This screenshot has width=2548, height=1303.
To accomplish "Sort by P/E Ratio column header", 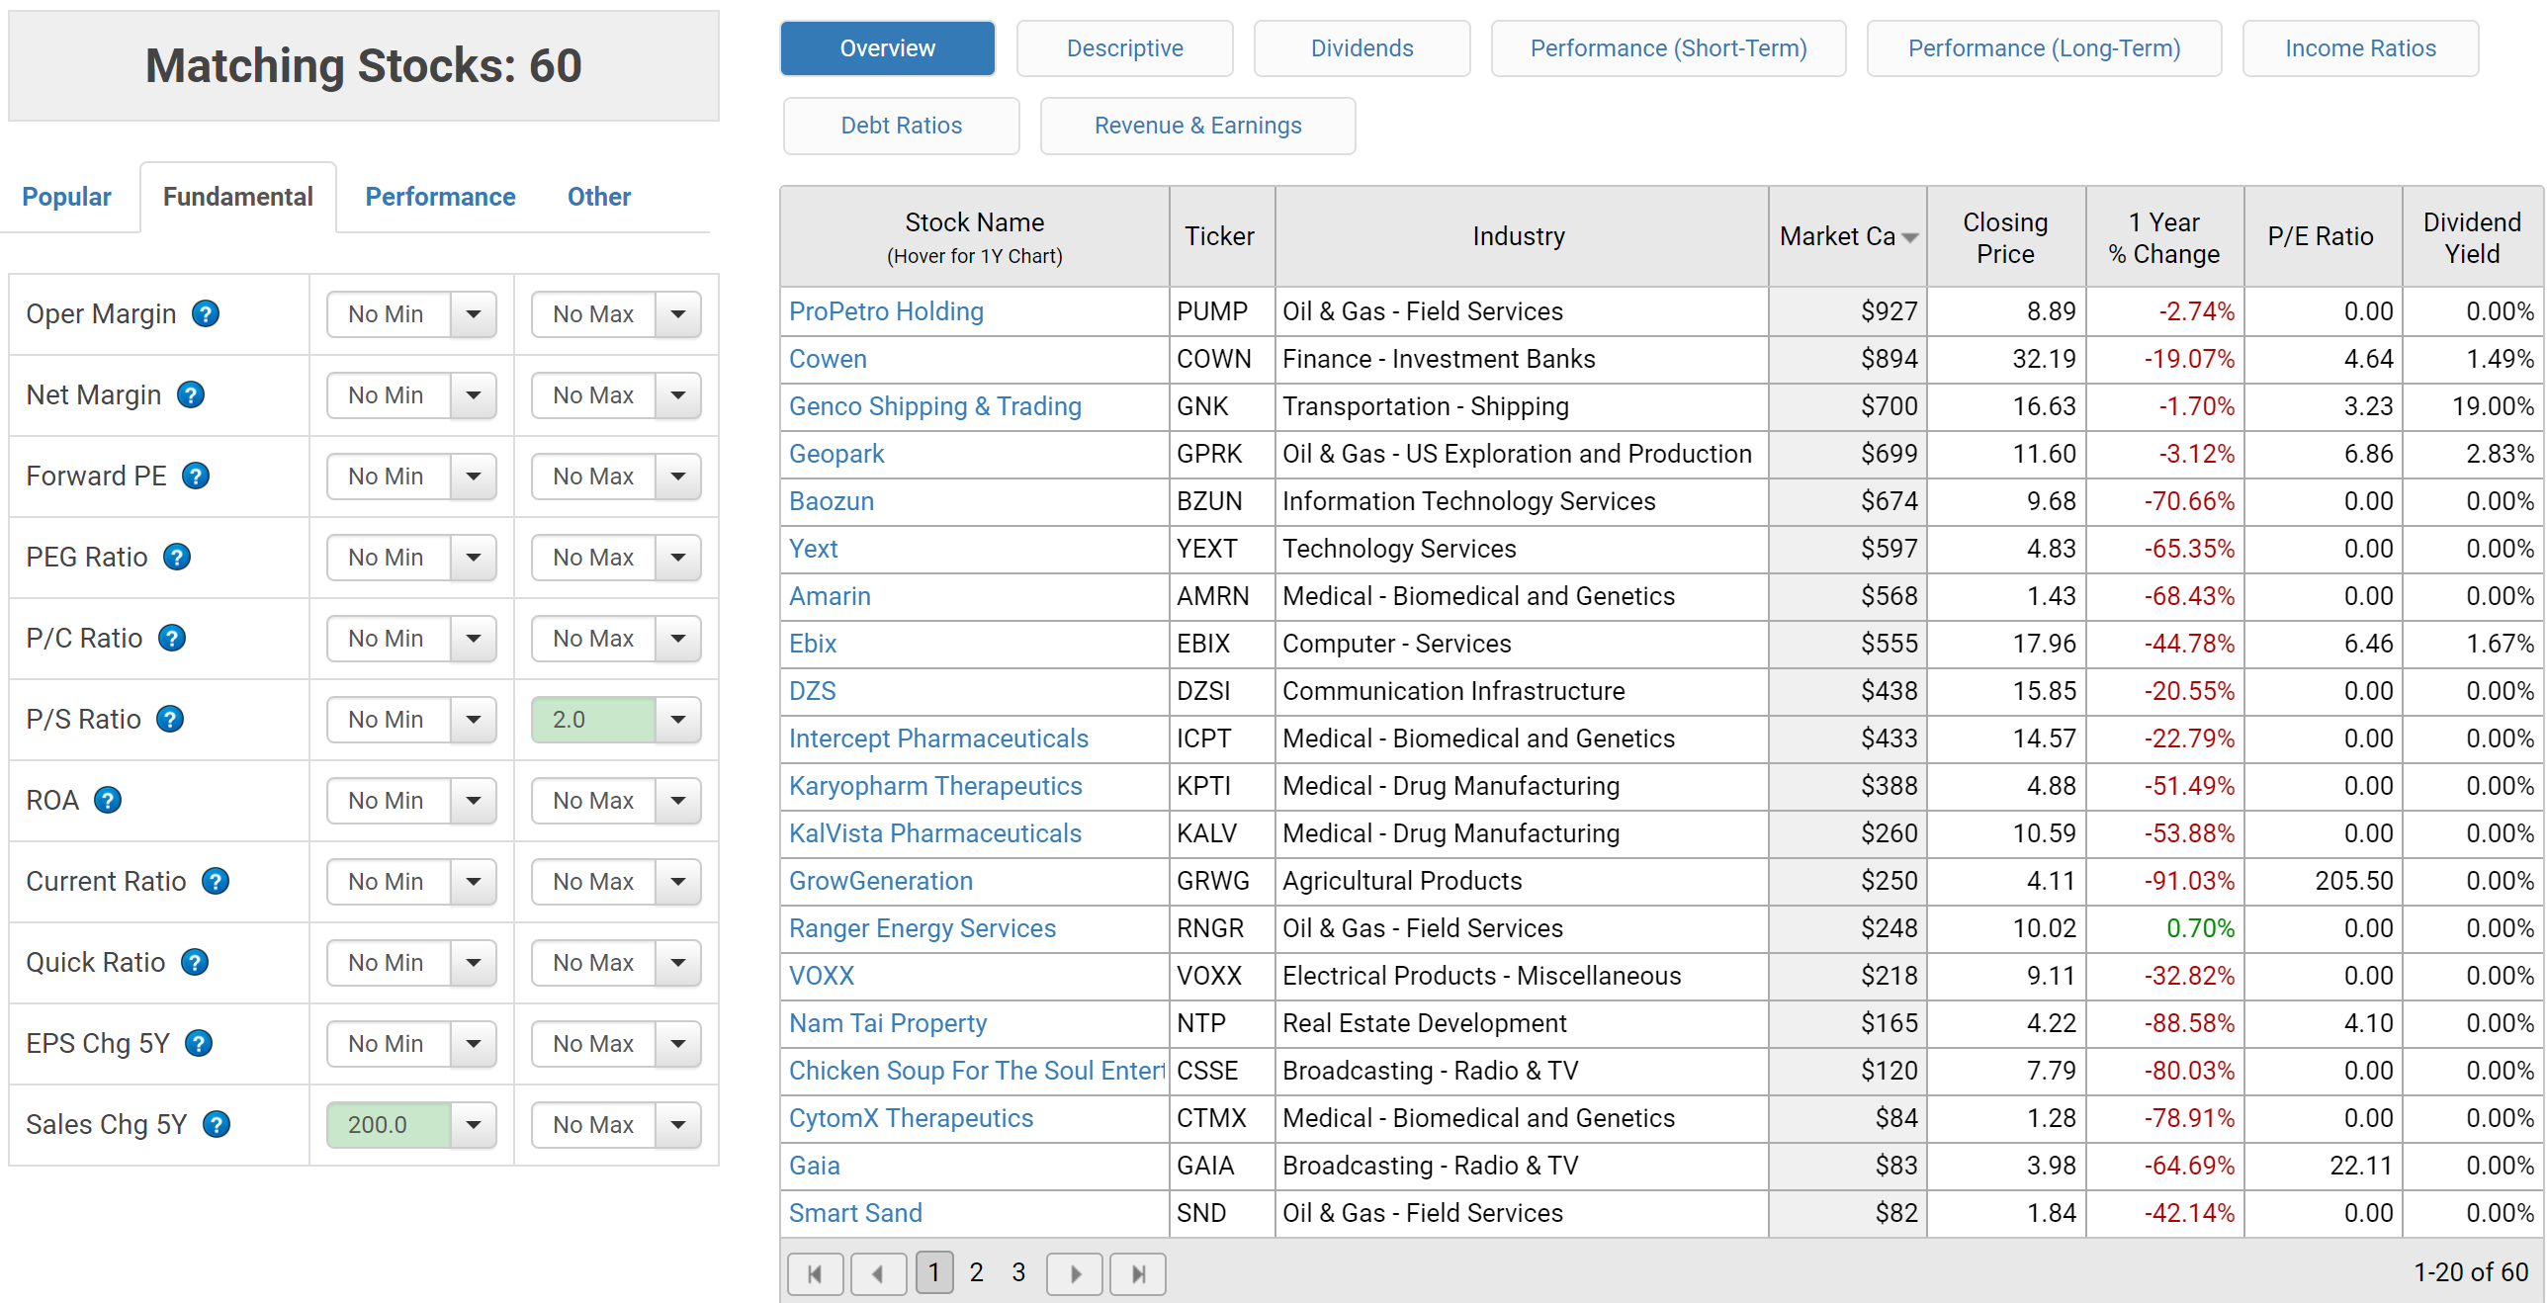I will (2322, 237).
